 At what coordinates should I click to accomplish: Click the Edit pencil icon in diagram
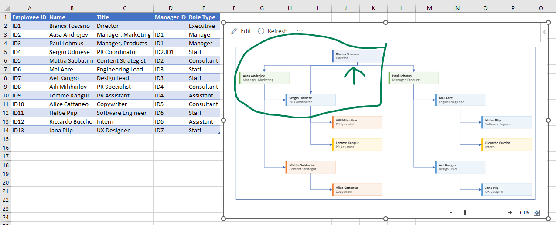point(235,31)
